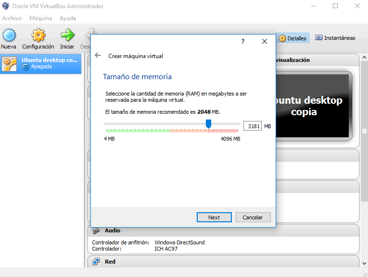Open the Archivo menu
Screen dimensions: 368x277
click(x=12, y=18)
